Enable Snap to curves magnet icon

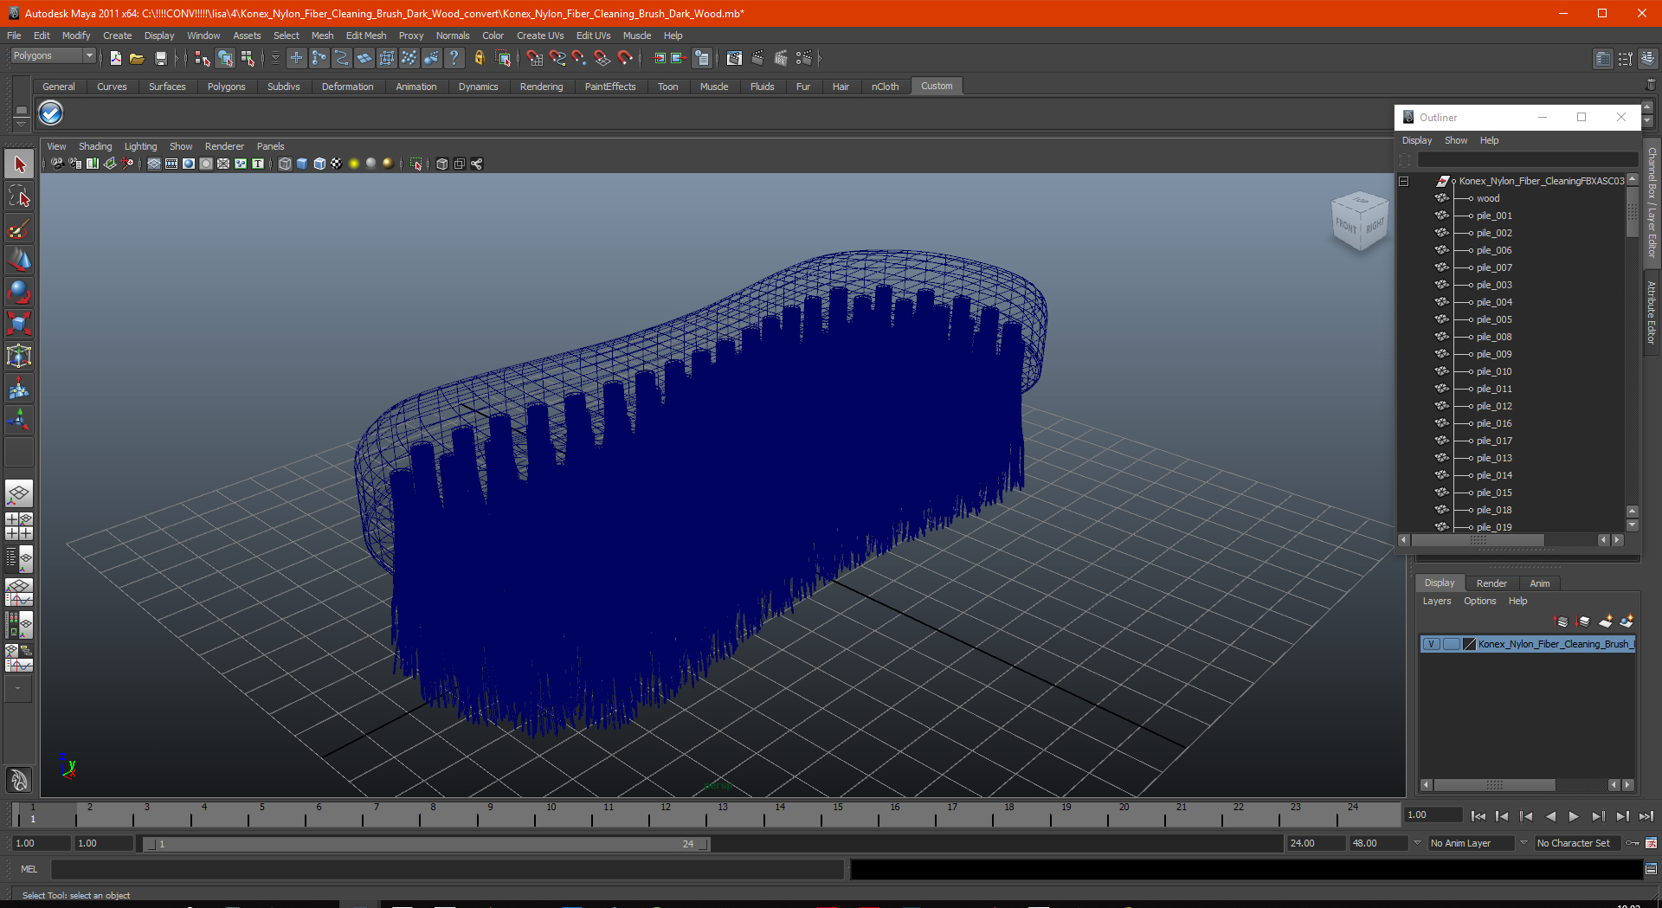[557, 58]
